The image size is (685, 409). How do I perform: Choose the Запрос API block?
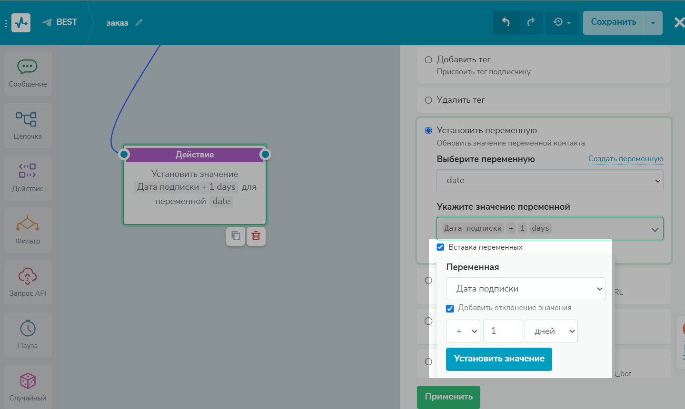(28, 282)
